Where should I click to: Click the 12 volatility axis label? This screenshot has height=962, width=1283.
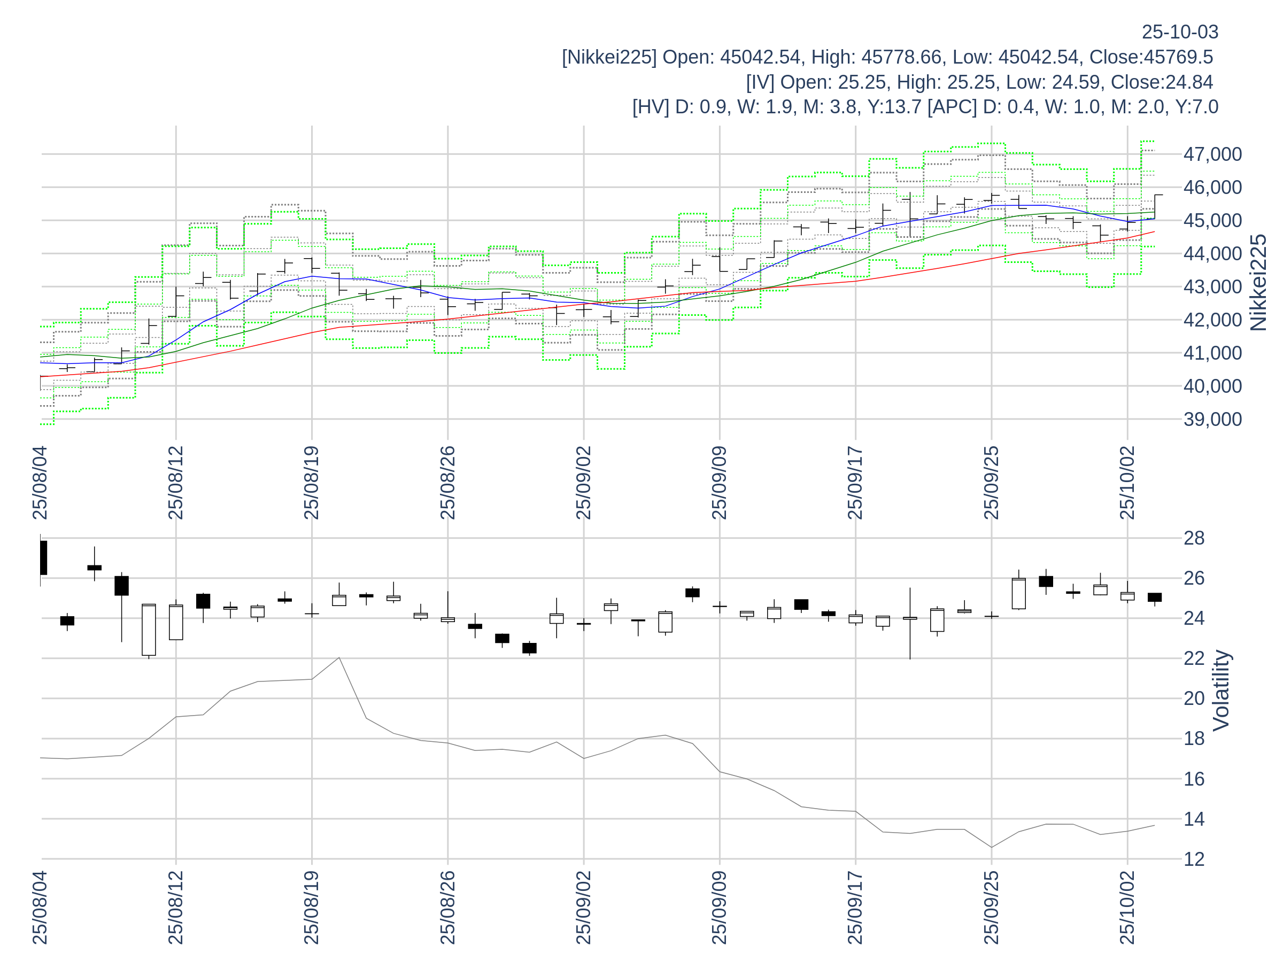(1194, 859)
